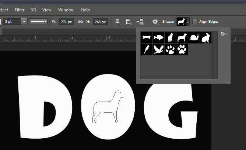The height and width of the screenshot is (150, 246).
Task: Open path alignment options
Action: pos(129,22)
